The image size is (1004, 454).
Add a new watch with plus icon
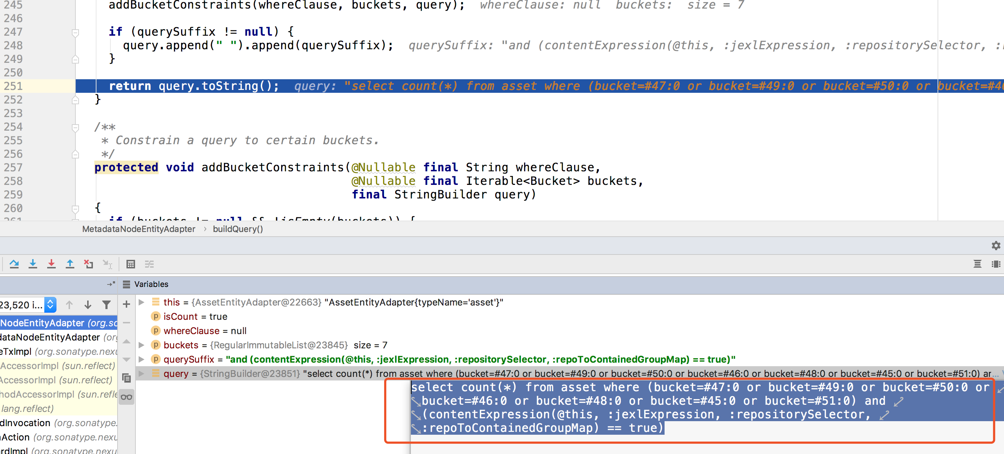[x=126, y=304]
